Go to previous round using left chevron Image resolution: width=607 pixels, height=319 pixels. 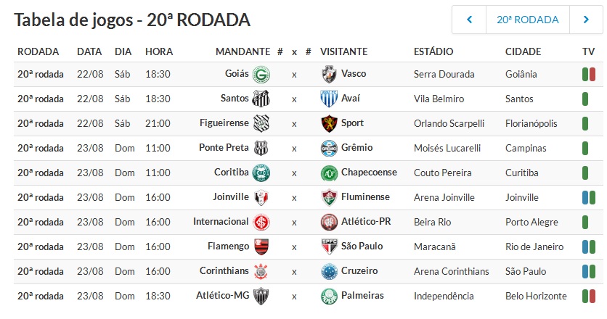pos(469,20)
